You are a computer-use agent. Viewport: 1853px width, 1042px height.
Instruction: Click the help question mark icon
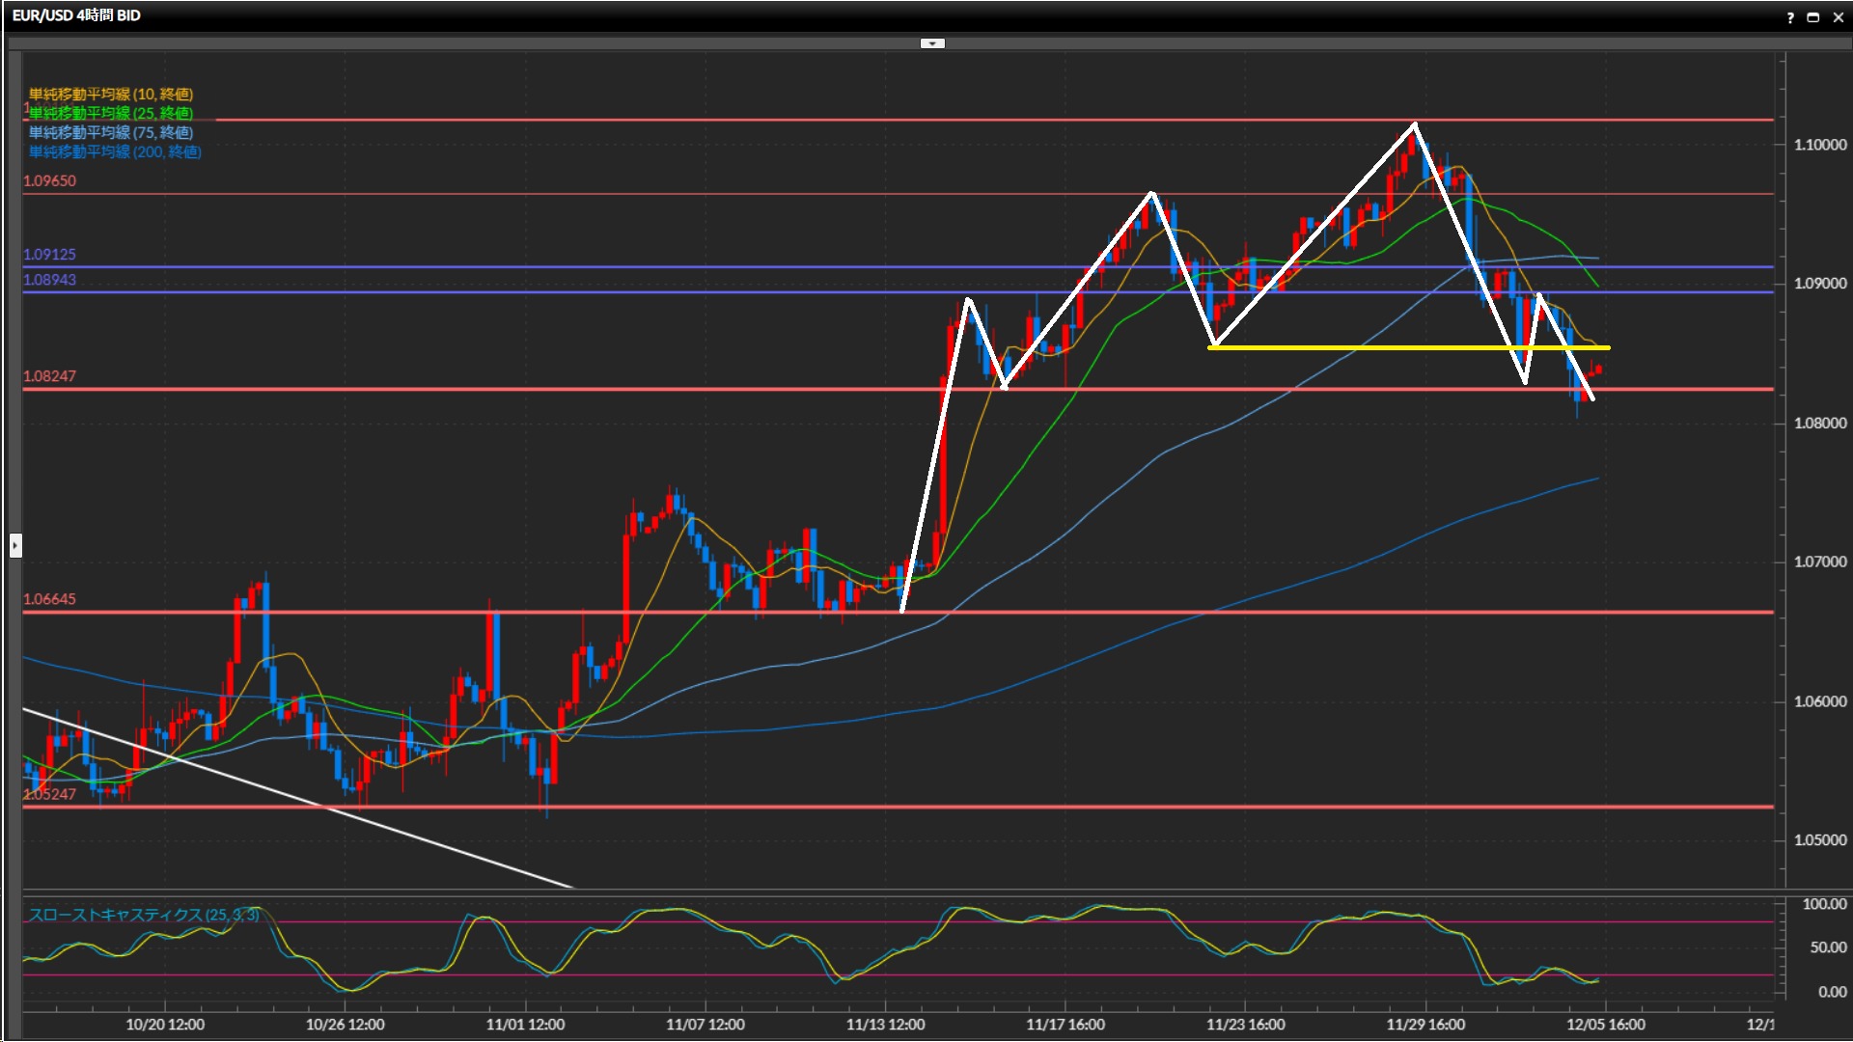click(x=1790, y=17)
